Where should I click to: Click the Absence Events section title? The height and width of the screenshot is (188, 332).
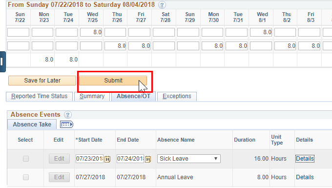tap(36, 115)
